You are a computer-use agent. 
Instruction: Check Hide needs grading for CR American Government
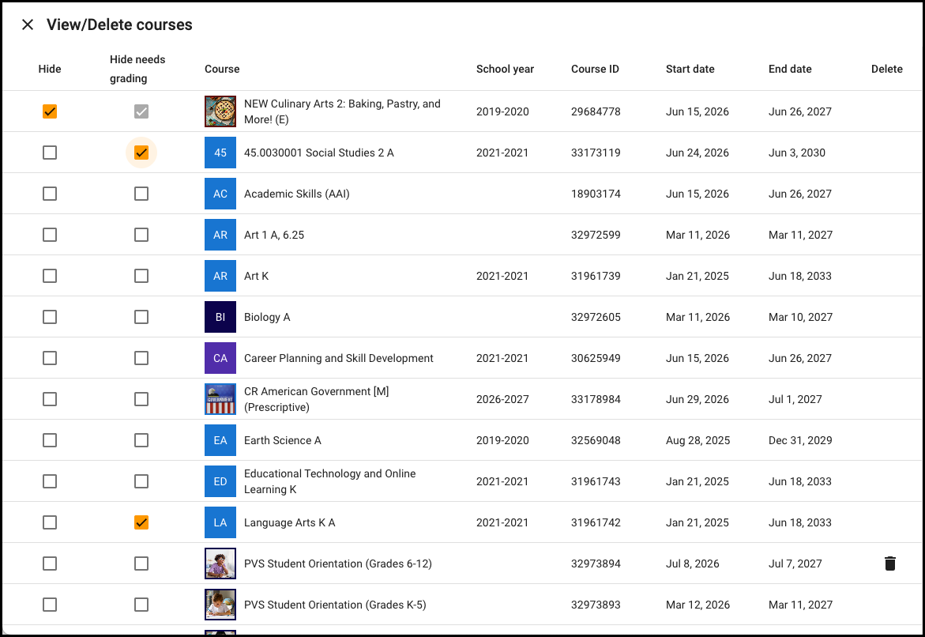tap(141, 399)
